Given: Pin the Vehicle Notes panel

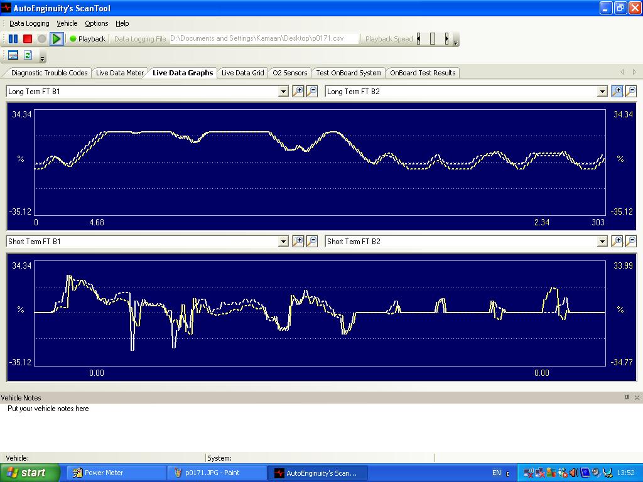Looking at the screenshot, I should tap(627, 397).
